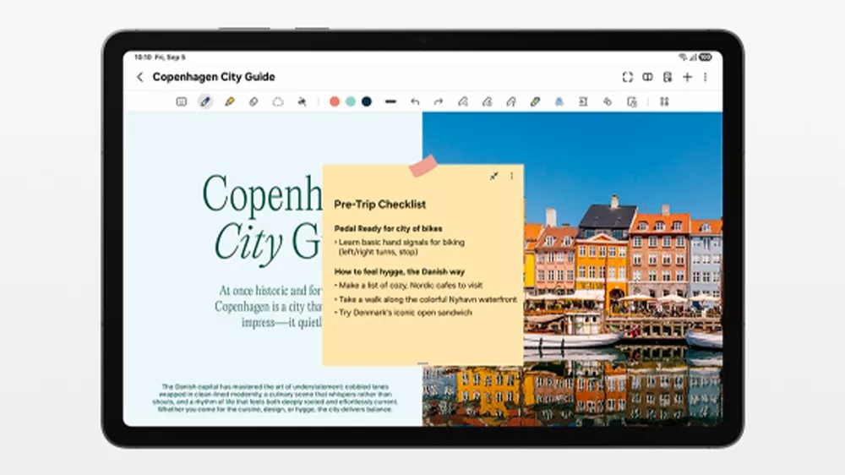The width and height of the screenshot is (845, 475).
Task: Select the iconic open sandwich bullet
Action: point(402,313)
